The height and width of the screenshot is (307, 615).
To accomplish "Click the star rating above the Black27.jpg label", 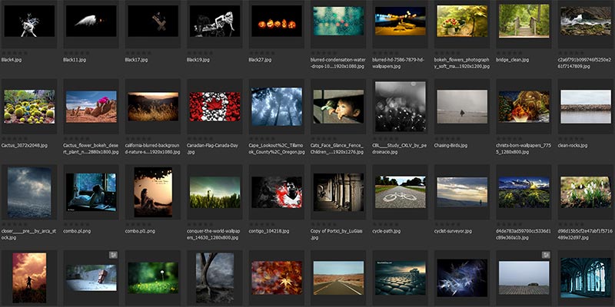I will click(x=262, y=53).
